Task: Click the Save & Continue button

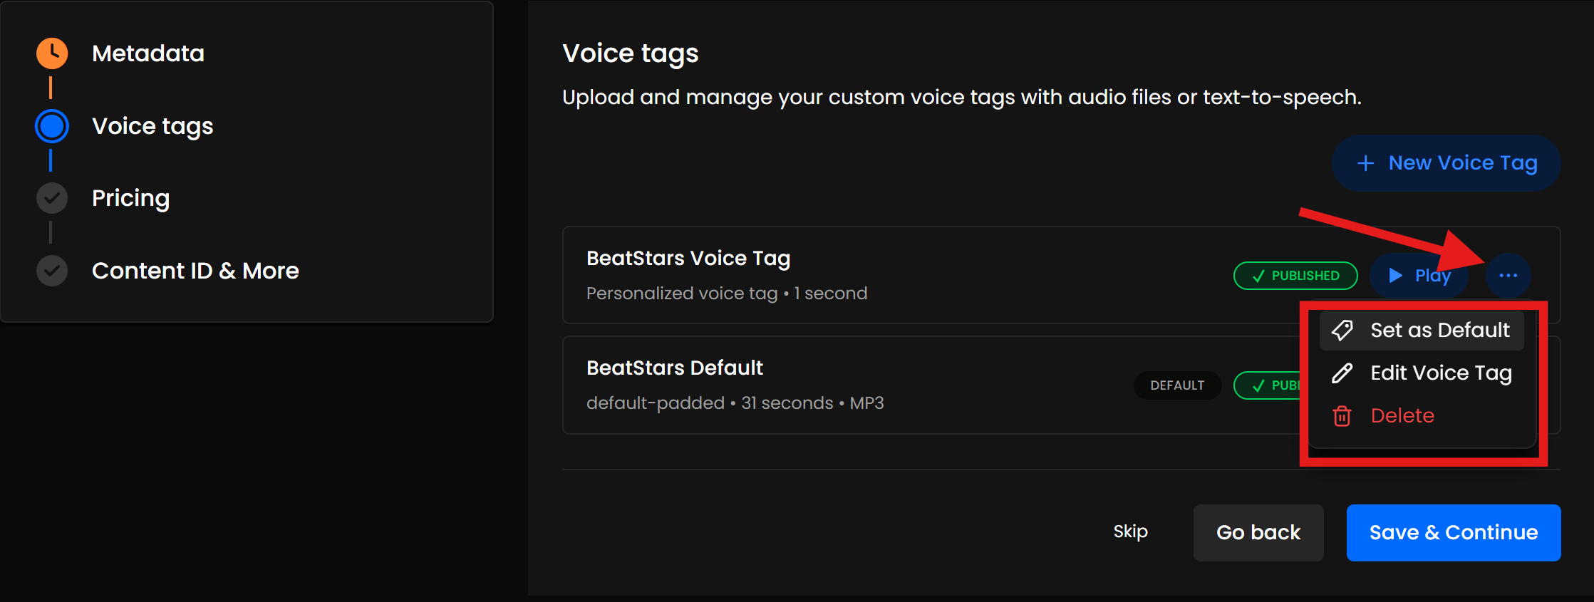Action: point(1453,532)
